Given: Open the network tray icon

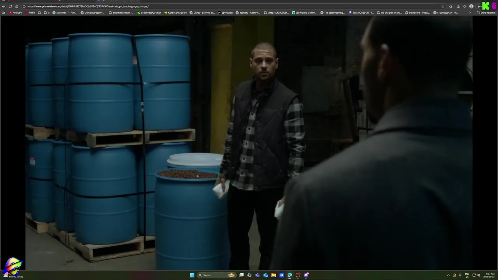Looking at the screenshot, I should click(x=474, y=275).
